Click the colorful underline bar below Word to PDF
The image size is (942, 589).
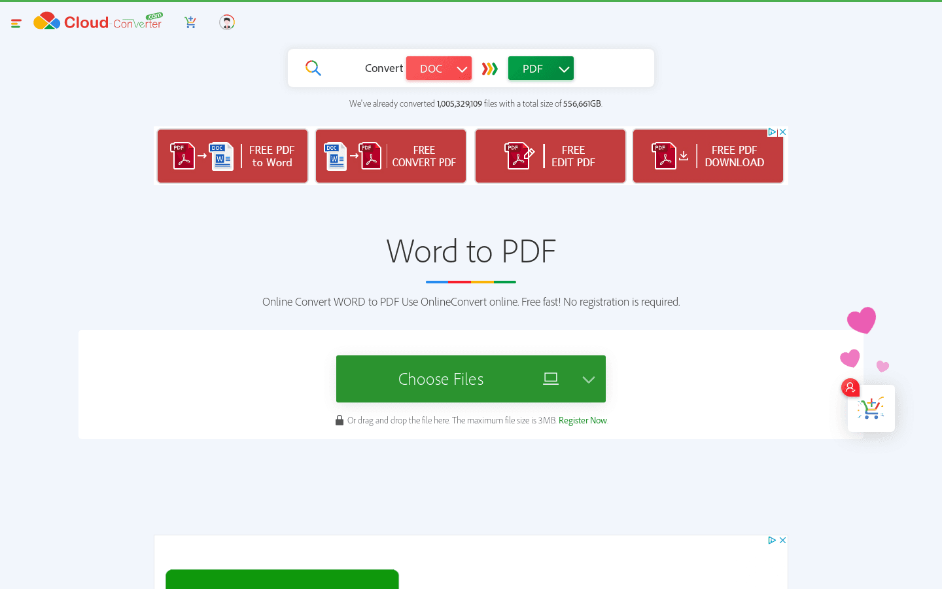[470, 281]
